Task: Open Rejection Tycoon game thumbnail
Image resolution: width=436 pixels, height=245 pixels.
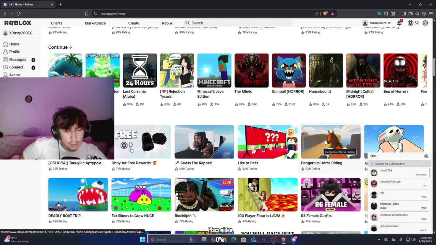Action: coord(177,70)
